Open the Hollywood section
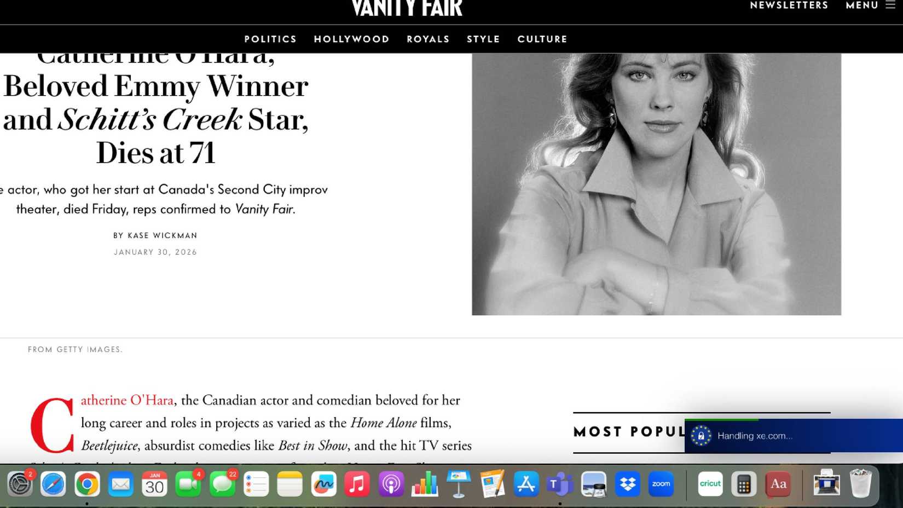 click(x=351, y=39)
